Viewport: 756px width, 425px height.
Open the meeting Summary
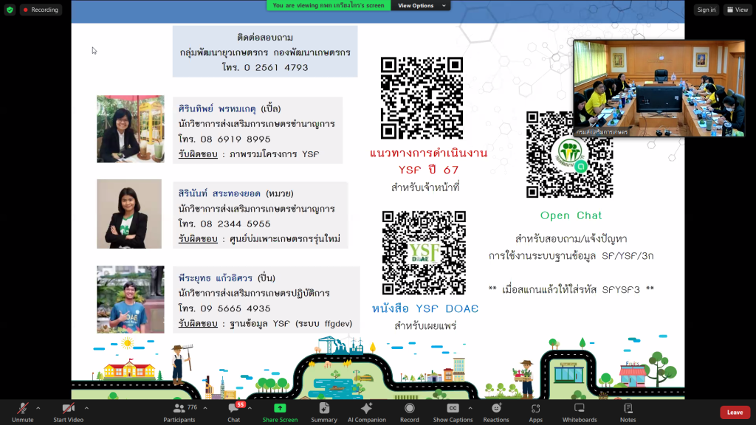coord(324,412)
